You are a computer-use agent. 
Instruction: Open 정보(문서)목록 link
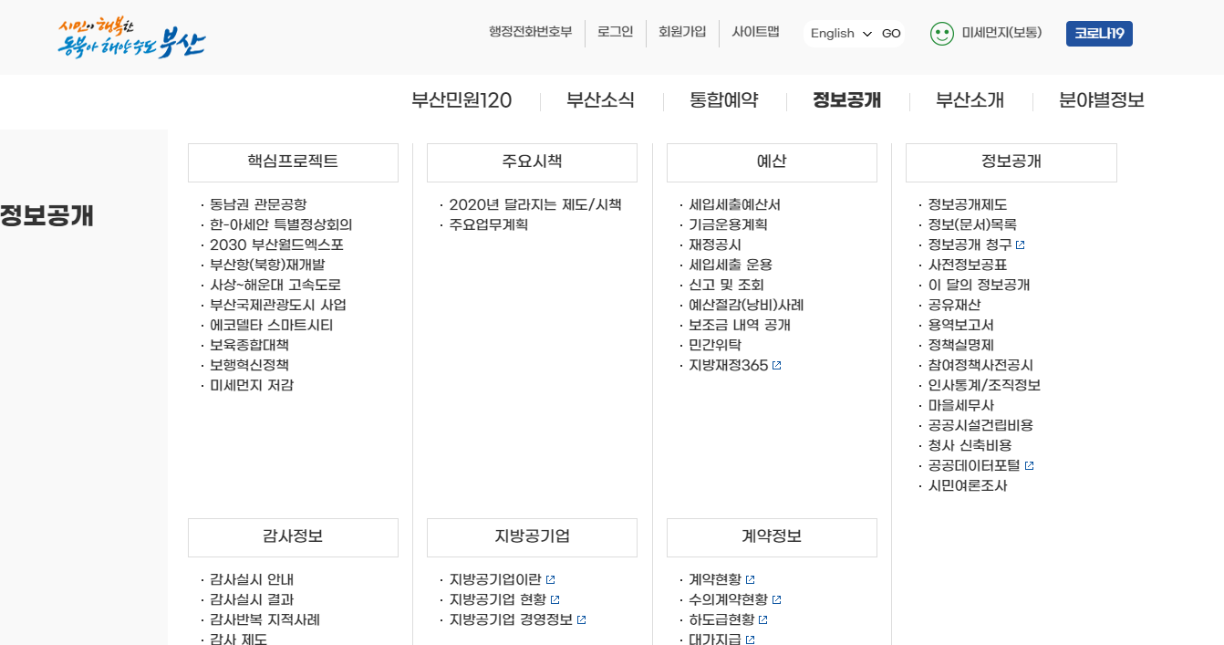pos(972,225)
